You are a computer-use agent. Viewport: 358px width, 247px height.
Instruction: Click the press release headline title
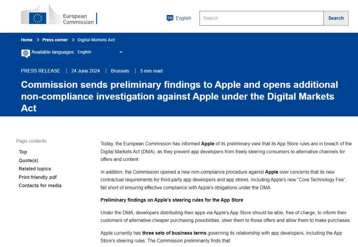pos(179,96)
